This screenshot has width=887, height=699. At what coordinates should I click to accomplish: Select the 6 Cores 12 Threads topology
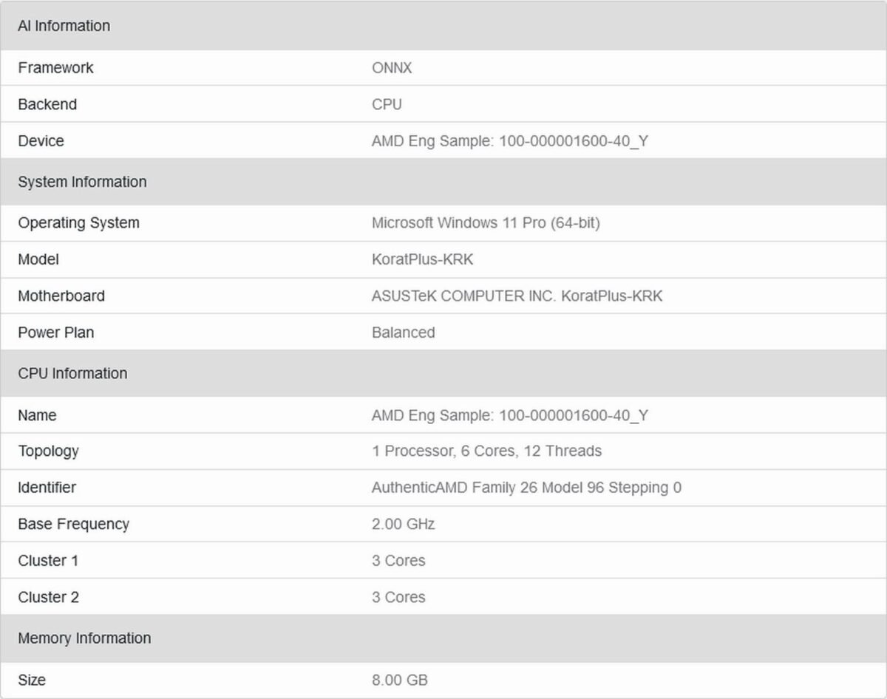486,451
